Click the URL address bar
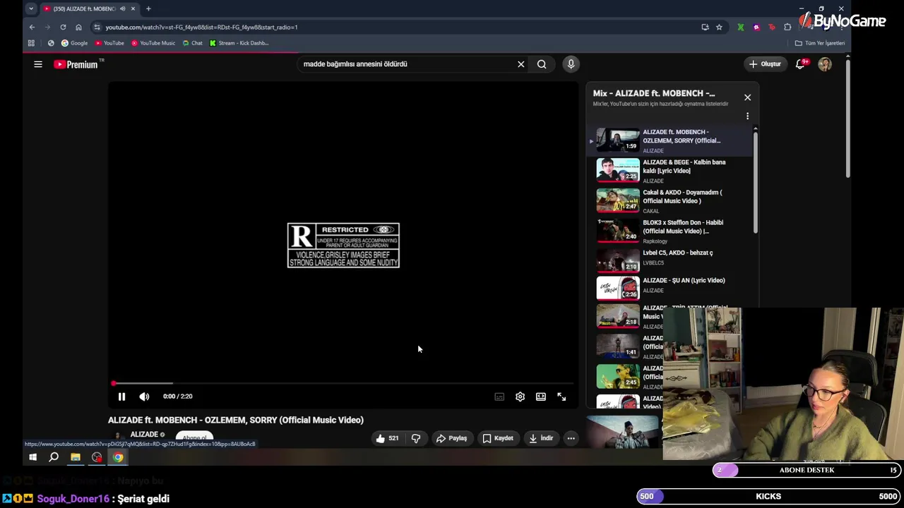The height and width of the screenshot is (508, 904). point(395,27)
